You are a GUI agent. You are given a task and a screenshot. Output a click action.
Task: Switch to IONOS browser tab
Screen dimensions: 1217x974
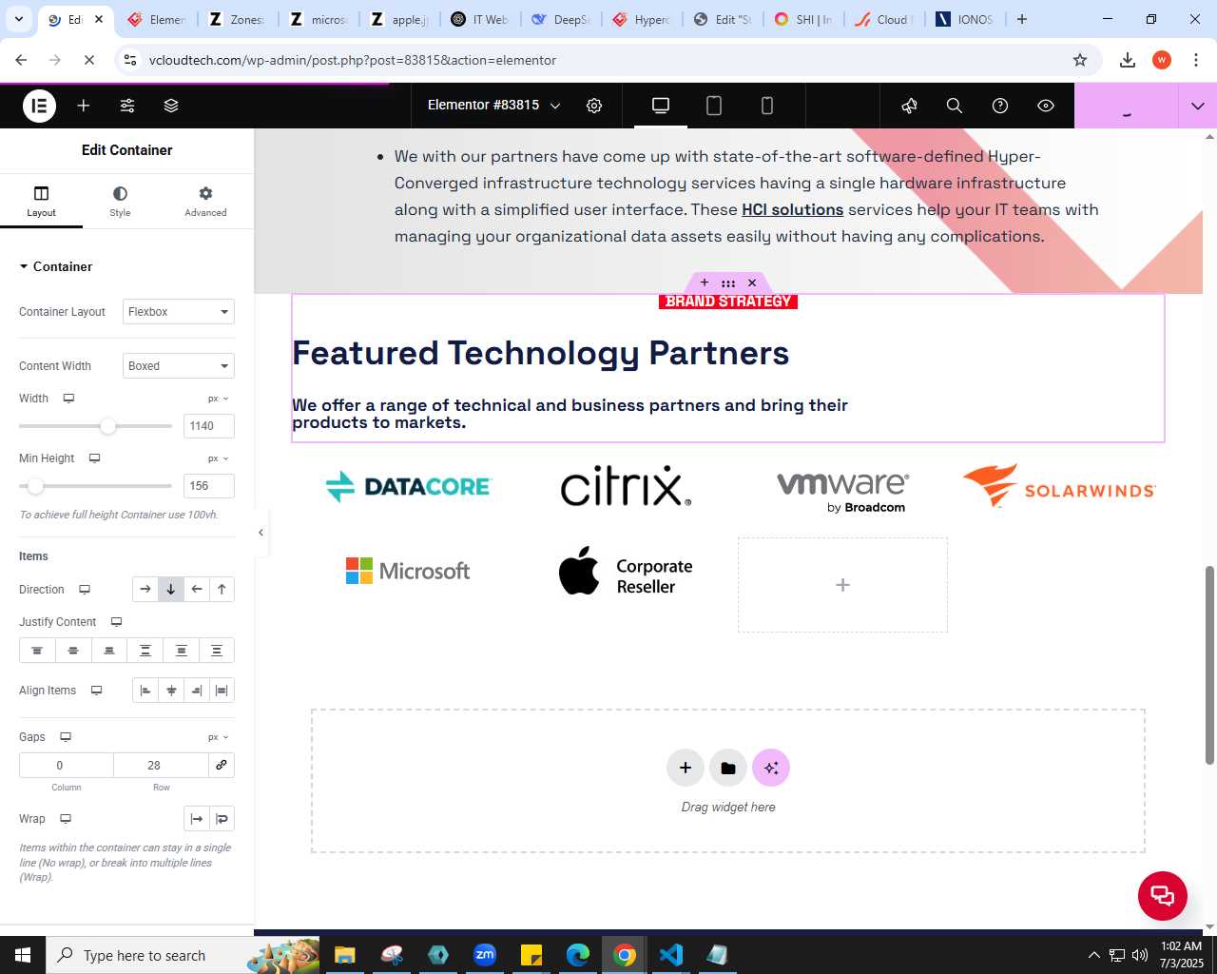964,19
